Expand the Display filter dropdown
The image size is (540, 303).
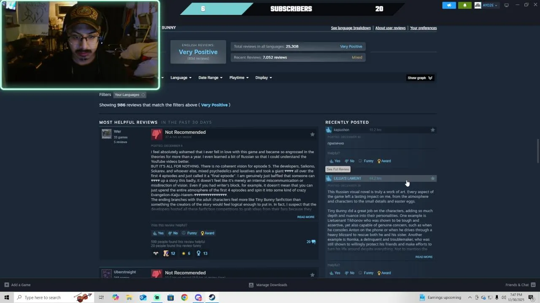point(263,78)
